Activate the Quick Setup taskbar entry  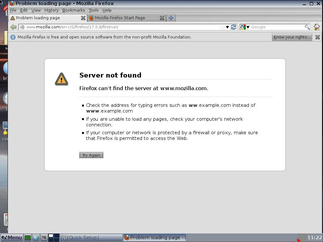pyautogui.click(x=91, y=238)
